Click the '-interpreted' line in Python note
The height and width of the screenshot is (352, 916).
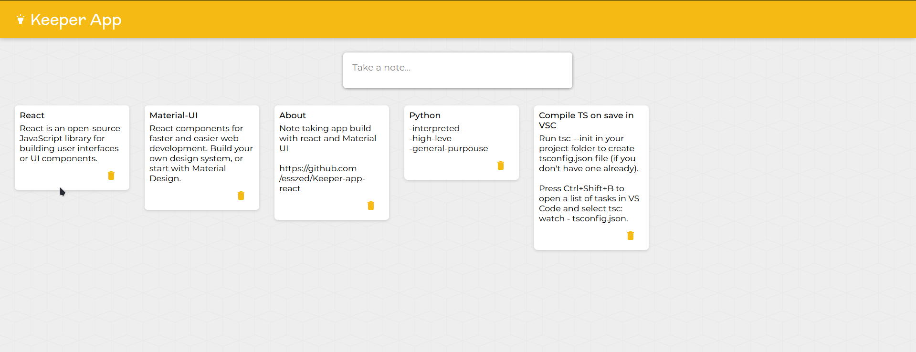pyautogui.click(x=434, y=128)
